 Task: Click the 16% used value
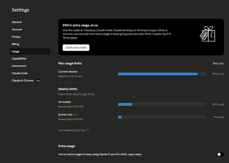tap(218, 104)
